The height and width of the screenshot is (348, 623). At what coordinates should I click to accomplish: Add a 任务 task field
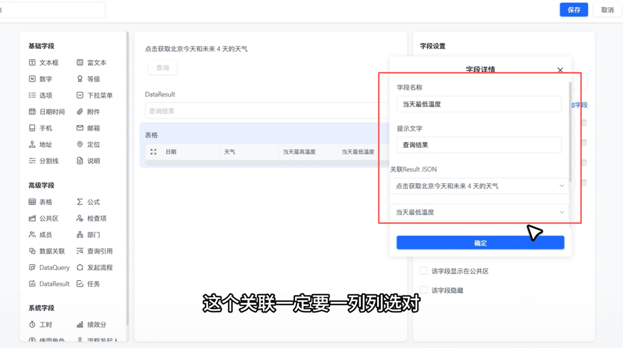88,284
